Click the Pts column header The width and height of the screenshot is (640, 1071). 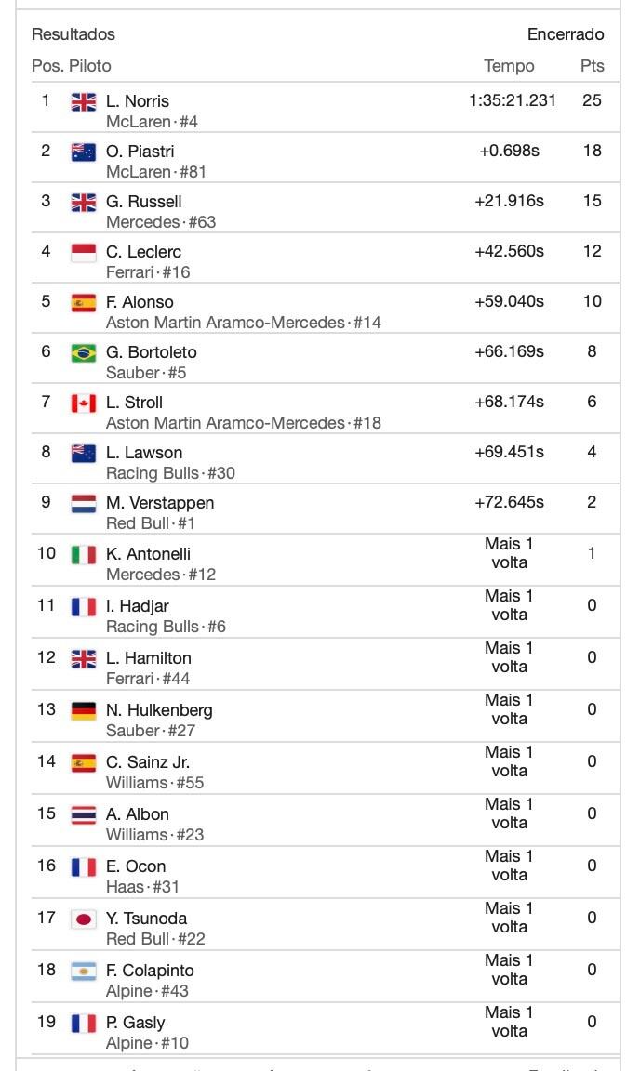pos(592,66)
